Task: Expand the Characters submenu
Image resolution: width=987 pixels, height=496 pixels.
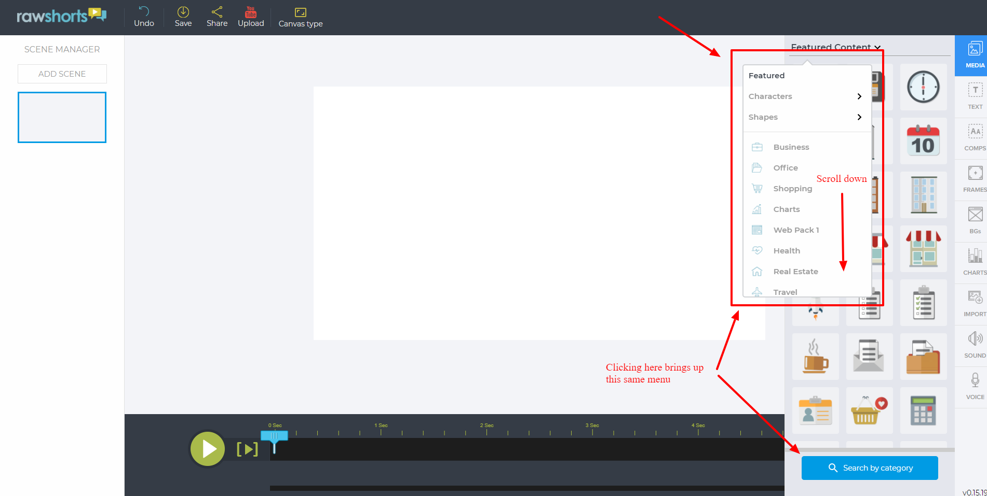Action: pyautogui.click(x=806, y=96)
